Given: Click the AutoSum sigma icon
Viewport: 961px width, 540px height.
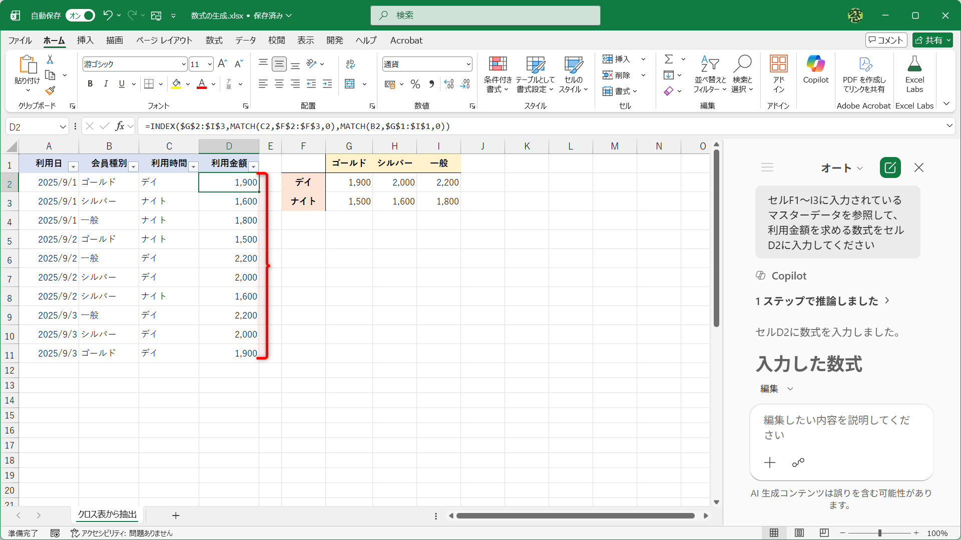Looking at the screenshot, I should [668, 59].
